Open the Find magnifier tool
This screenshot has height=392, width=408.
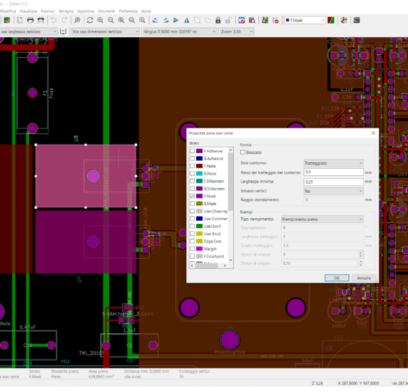tap(76, 20)
